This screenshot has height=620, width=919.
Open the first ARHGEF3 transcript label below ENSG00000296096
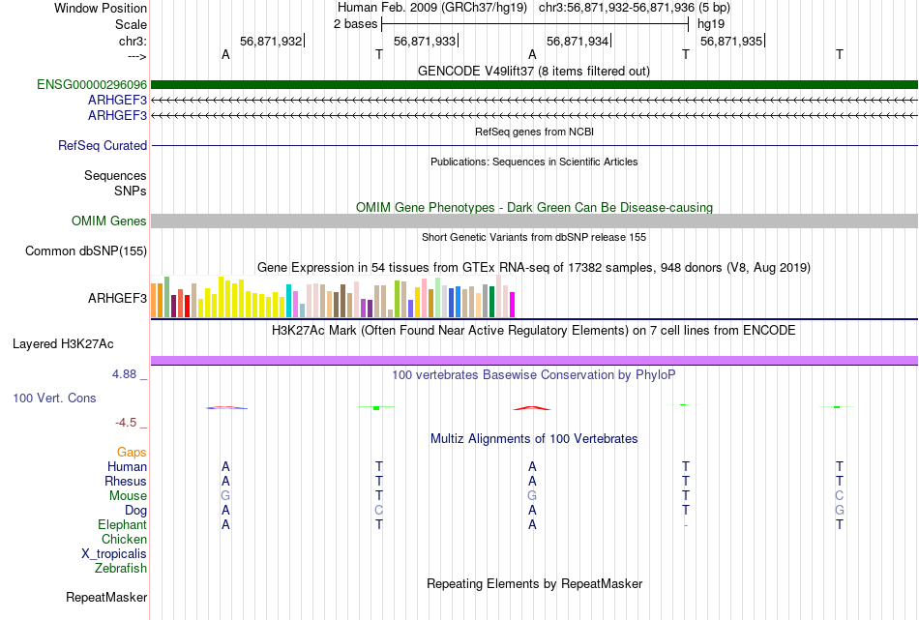coord(117,101)
